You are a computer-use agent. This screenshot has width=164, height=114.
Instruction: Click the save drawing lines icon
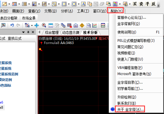coord(125,4)
